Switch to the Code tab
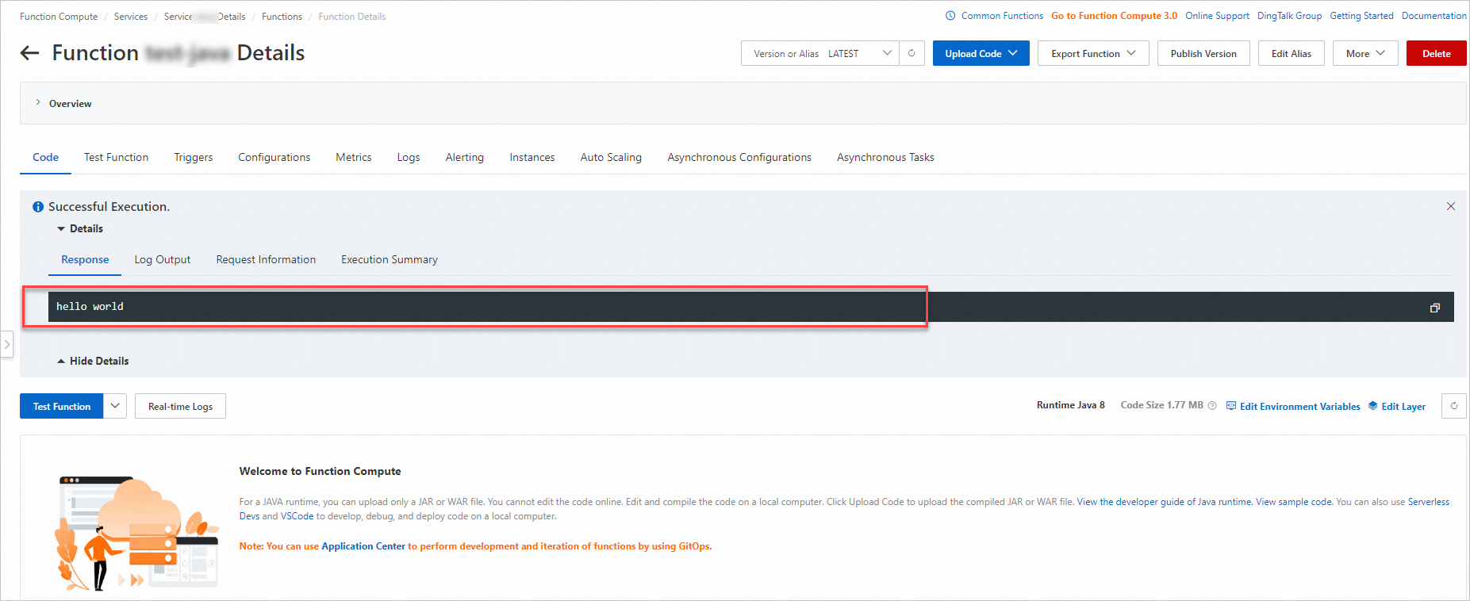Viewport: 1470px width, 601px height. [45, 157]
